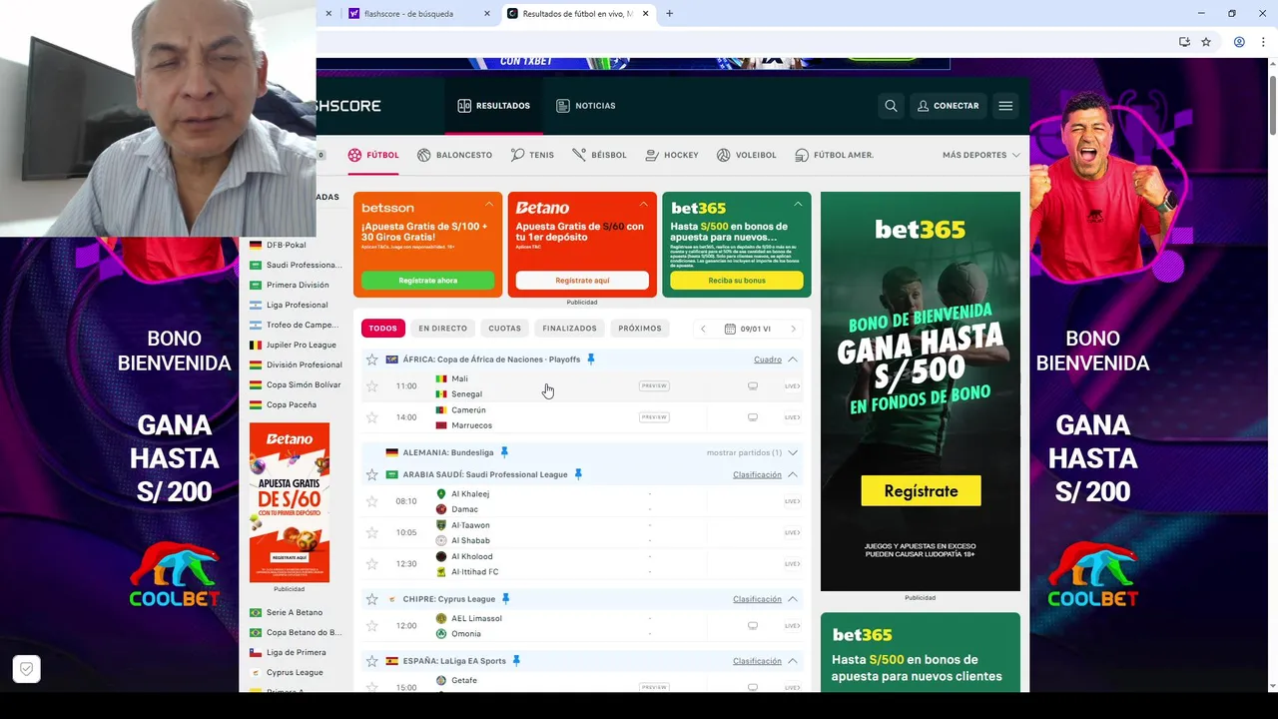Click the blue pin beside ALEMANIA: Bundesliga

coord(504,452)
